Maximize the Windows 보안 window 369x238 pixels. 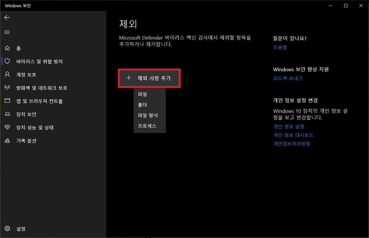point(346,6)
